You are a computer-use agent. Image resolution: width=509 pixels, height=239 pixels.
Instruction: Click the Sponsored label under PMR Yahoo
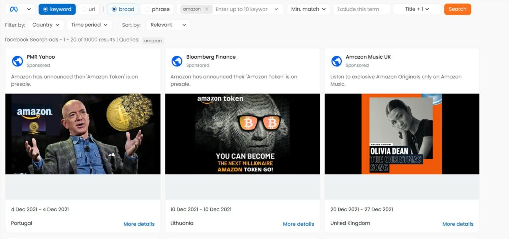[38, 65]
